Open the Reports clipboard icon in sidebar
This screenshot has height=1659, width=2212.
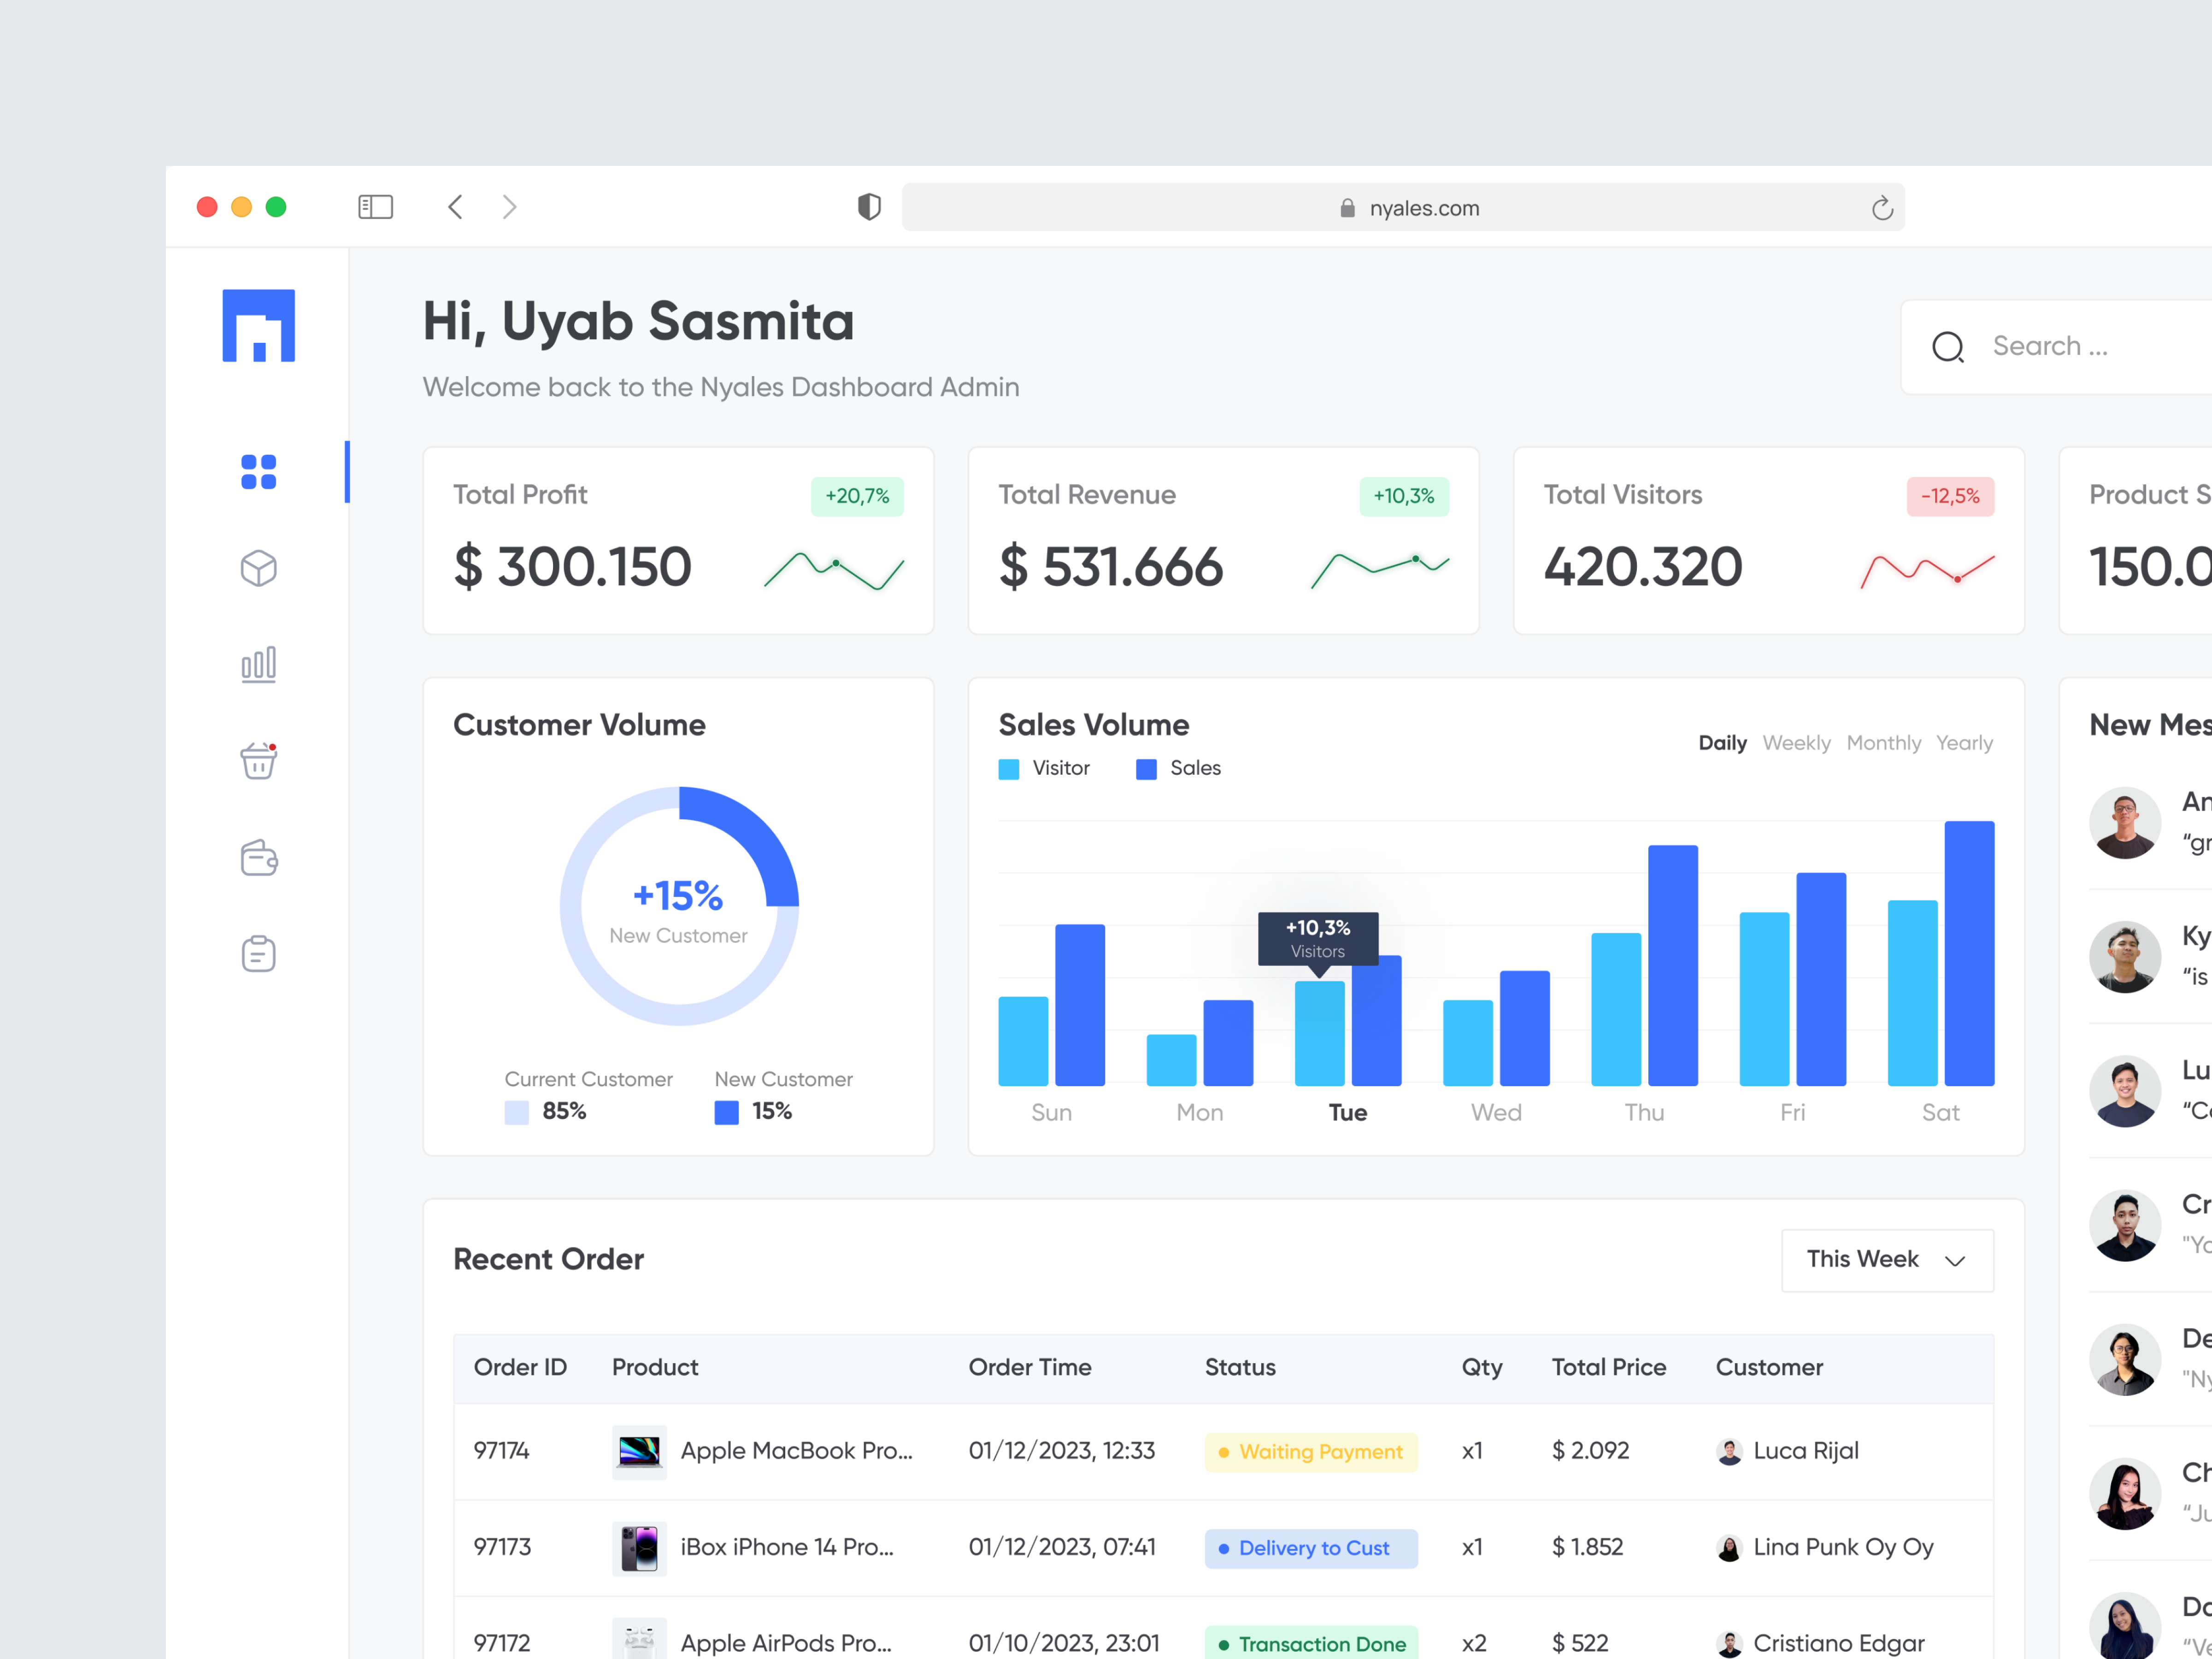(258, 953)
